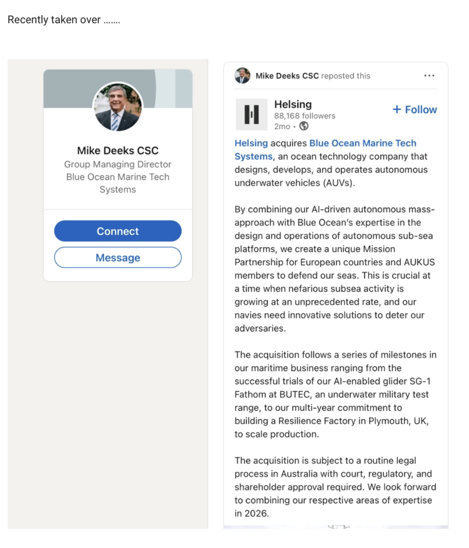469x548 pixels.
Task: Click the 'reposted this' label
Action: click(x=345, y=76)
